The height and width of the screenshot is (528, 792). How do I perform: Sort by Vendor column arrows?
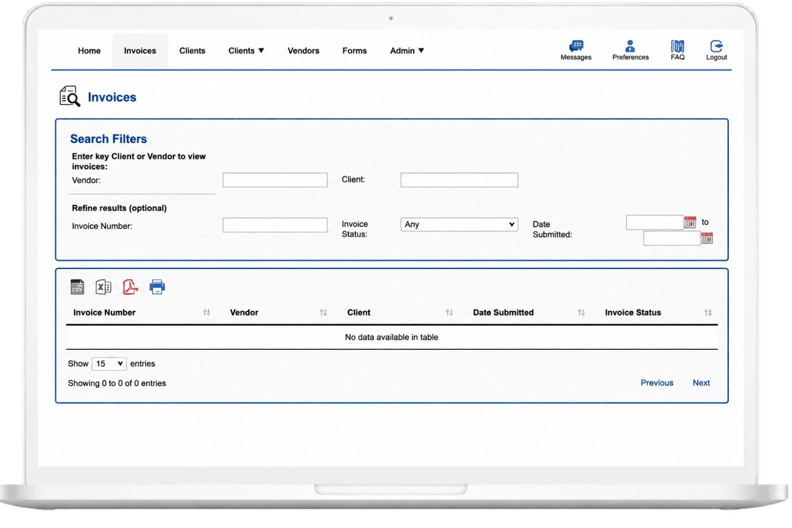(323, 312)
